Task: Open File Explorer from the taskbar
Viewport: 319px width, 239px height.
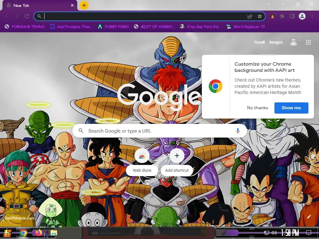Action: click(x=54, y=233)
